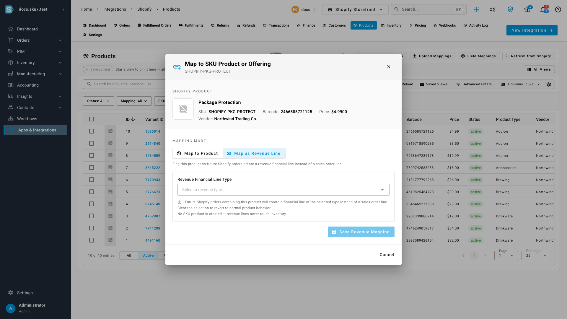Click the AI sparkle icon in header

tap(477, 9)
